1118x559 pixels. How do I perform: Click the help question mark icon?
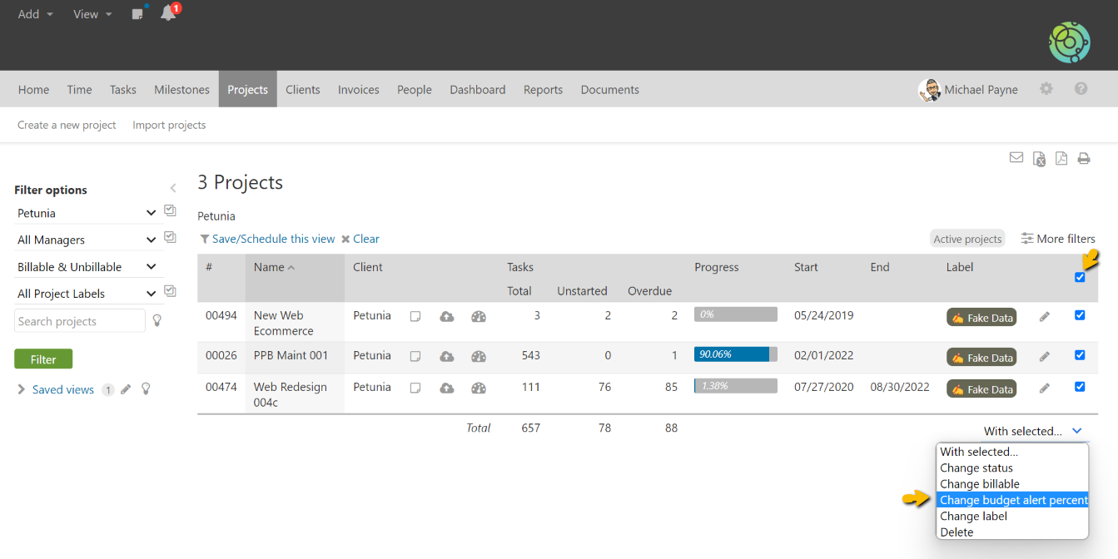click(1081, 89)
